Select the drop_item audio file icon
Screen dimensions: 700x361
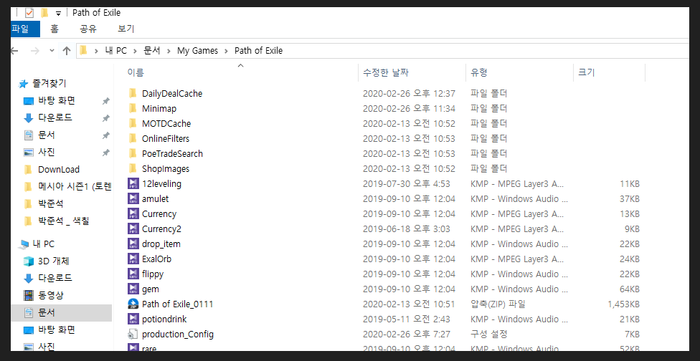[133, 244]
